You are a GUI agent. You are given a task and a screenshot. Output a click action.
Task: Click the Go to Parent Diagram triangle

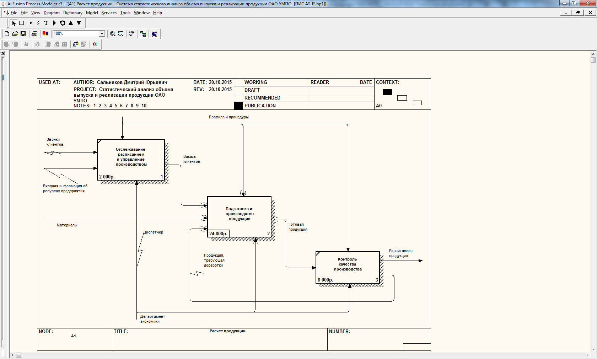tap(71, 23)
